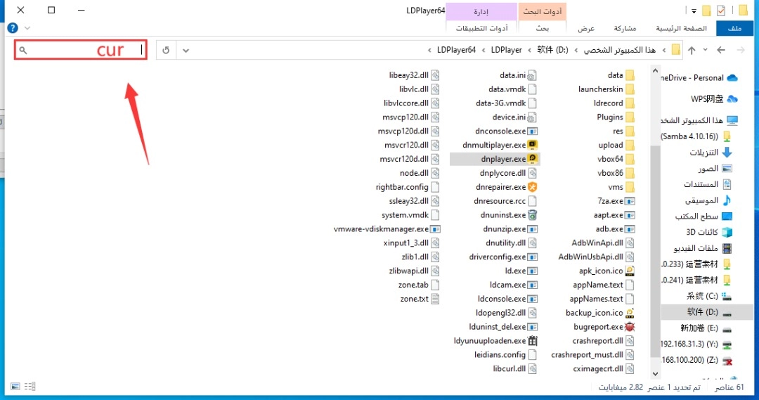The image size is (759, 400).
Task: Expand breadcrumb chevron after LDPlayer
Action: [483, 51]
